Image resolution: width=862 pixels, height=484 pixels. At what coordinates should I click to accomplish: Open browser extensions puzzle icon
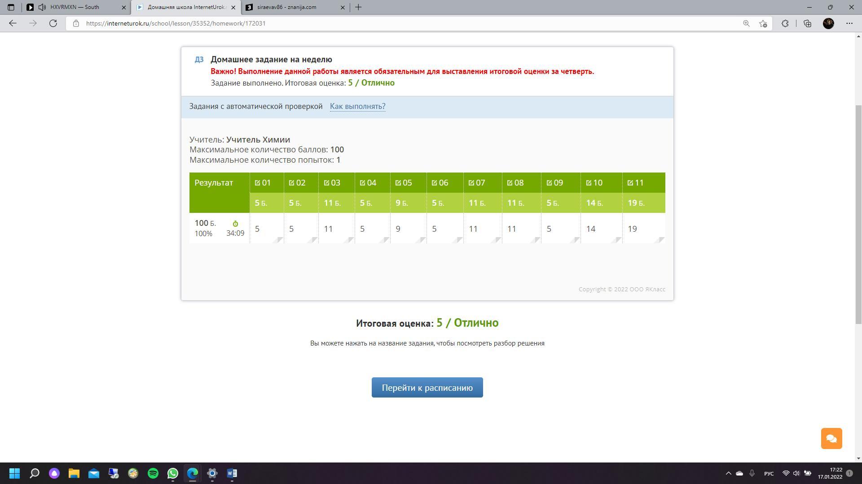click(x=785, y=23)
